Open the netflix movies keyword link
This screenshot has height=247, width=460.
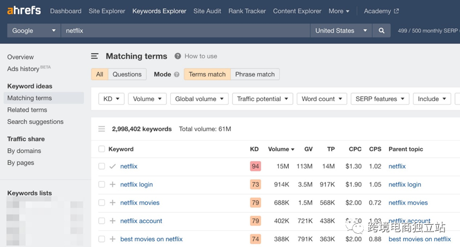point(140,202)
